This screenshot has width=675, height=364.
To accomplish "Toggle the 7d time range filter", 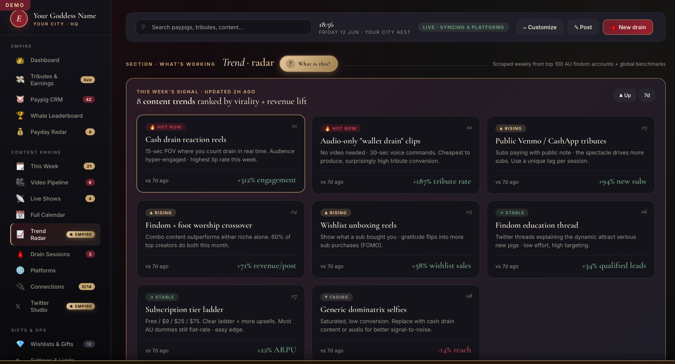I will pos(647,95).
